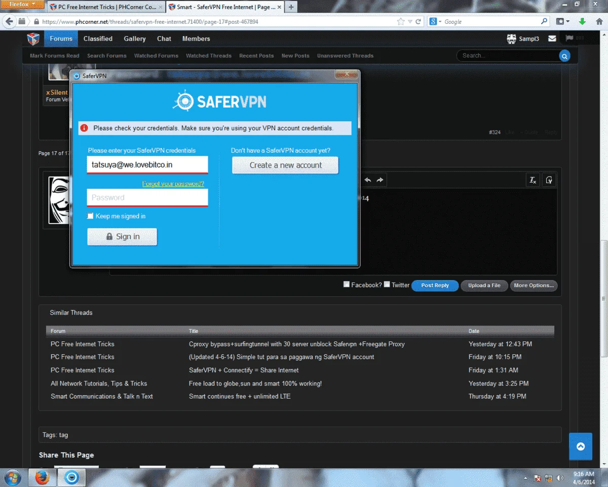Viewport: 608px width, 487px height.
Task: Click the blue forum search magnifier button
Action: point(564,56)
